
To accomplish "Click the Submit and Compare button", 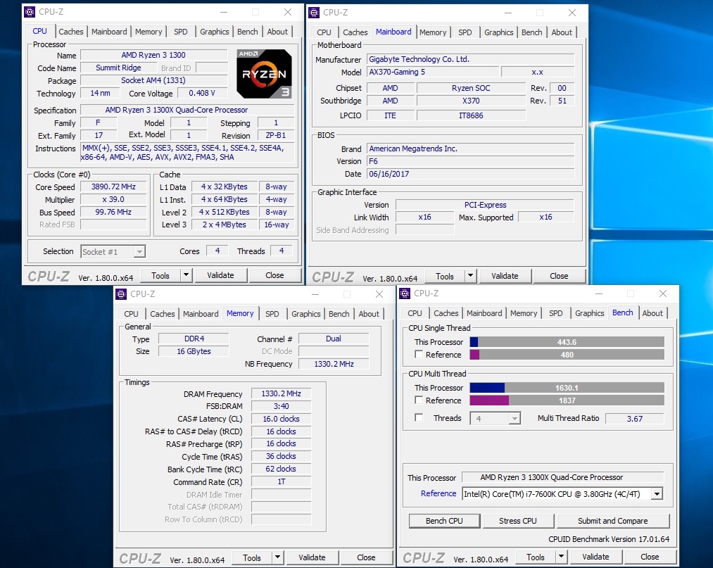I will click(x=613, y=521).
